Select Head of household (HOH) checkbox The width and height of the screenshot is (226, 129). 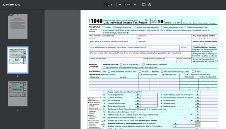(162, 27)
